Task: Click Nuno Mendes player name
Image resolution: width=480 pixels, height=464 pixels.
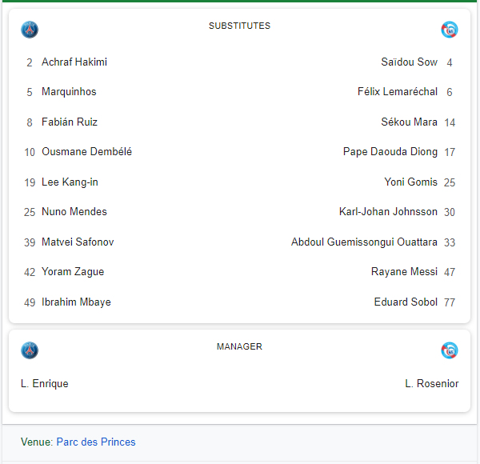Action: point(74,212)
